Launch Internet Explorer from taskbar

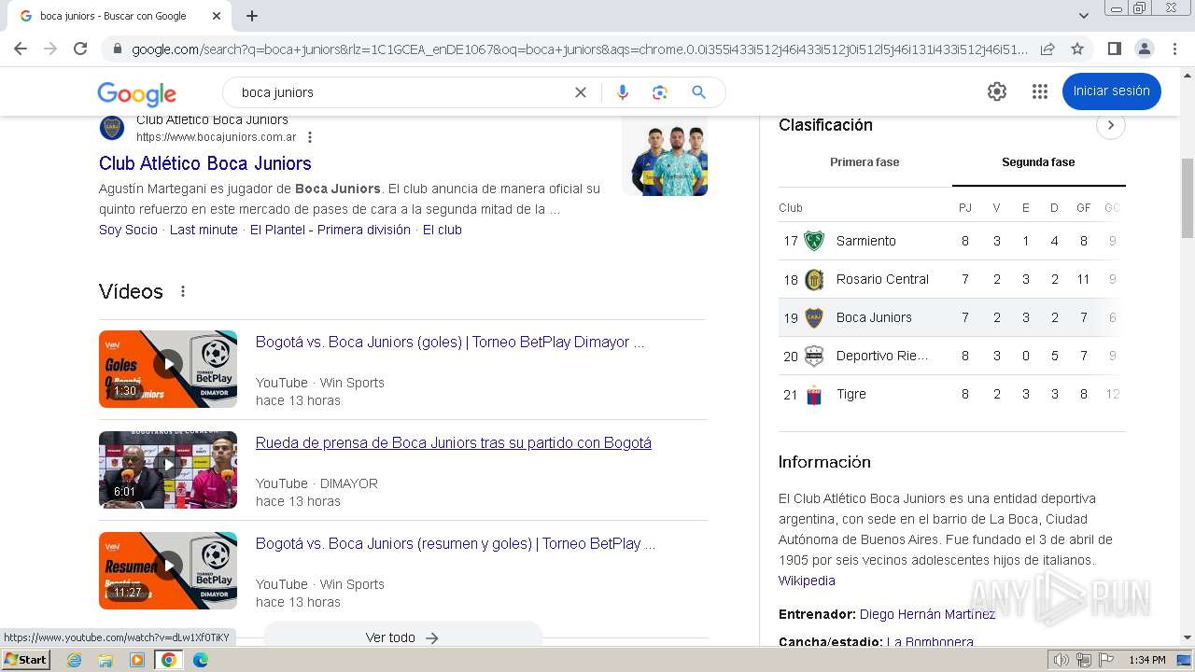(75, 660)
